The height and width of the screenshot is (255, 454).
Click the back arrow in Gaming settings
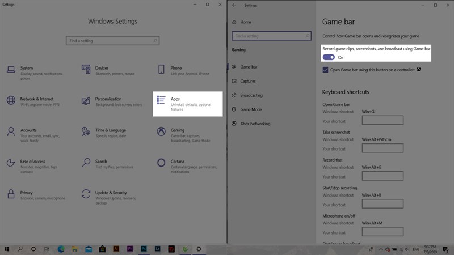tap(234, 5)
